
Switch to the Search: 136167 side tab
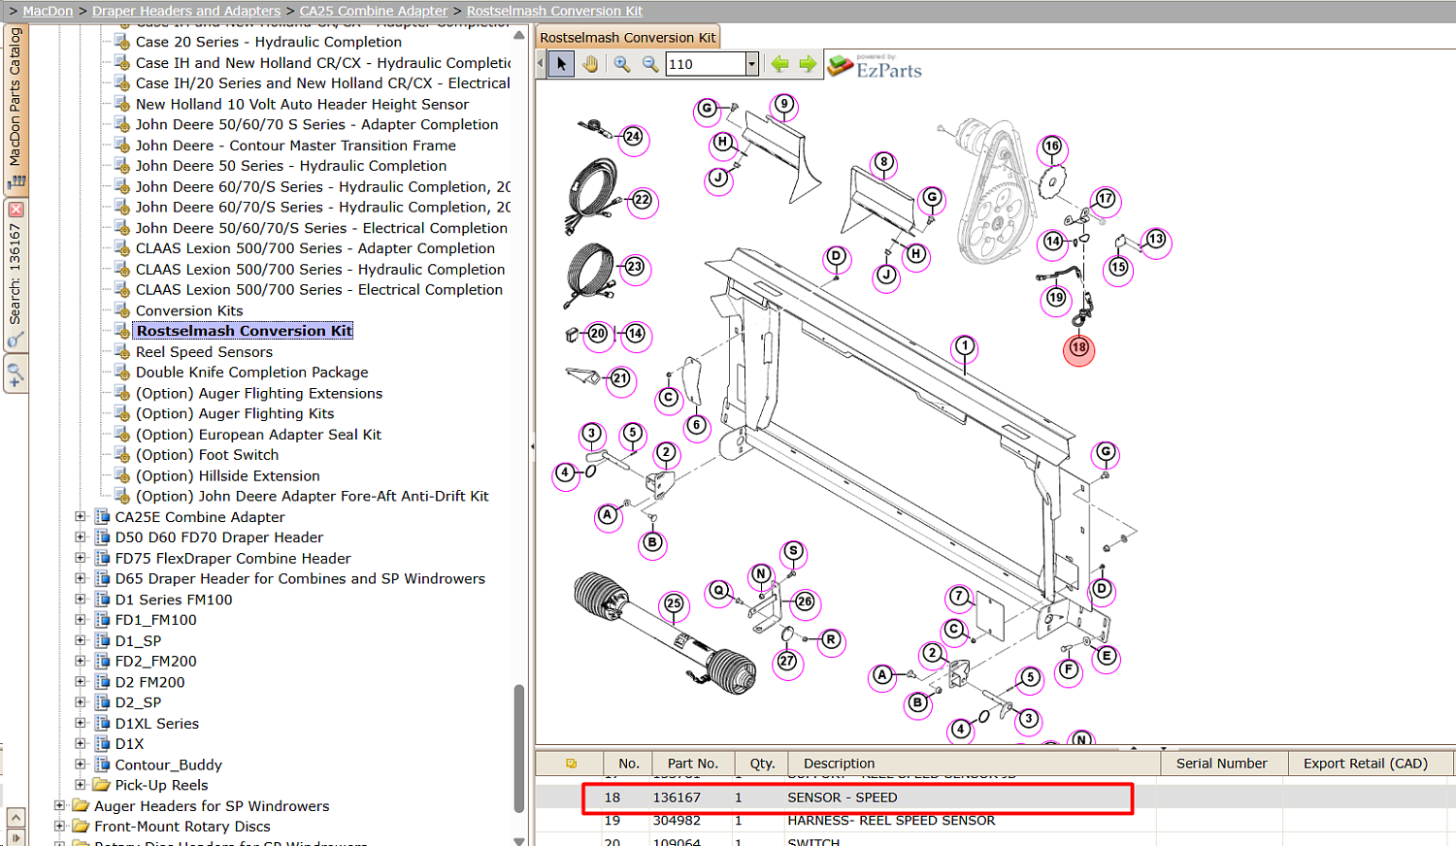[16, 275]
